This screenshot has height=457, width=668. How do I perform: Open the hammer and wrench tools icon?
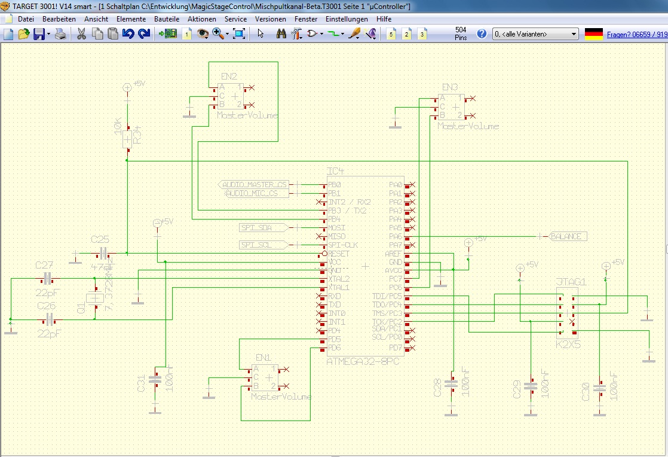[297, 34]
